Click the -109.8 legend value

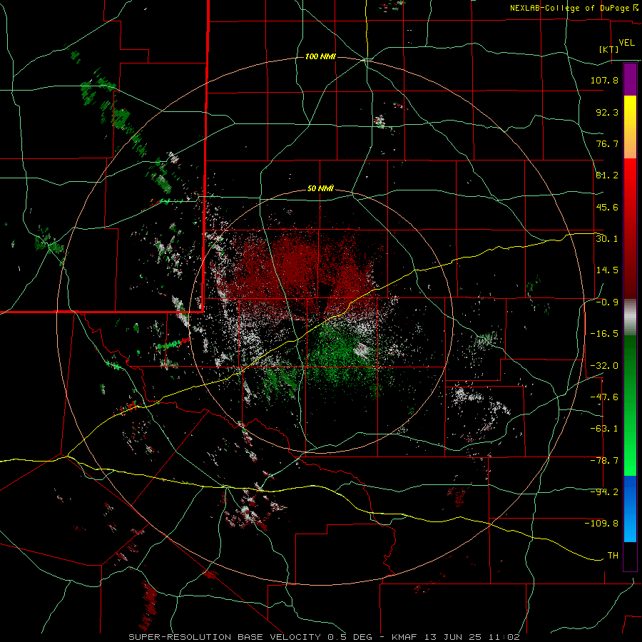[x=601, y=524]
